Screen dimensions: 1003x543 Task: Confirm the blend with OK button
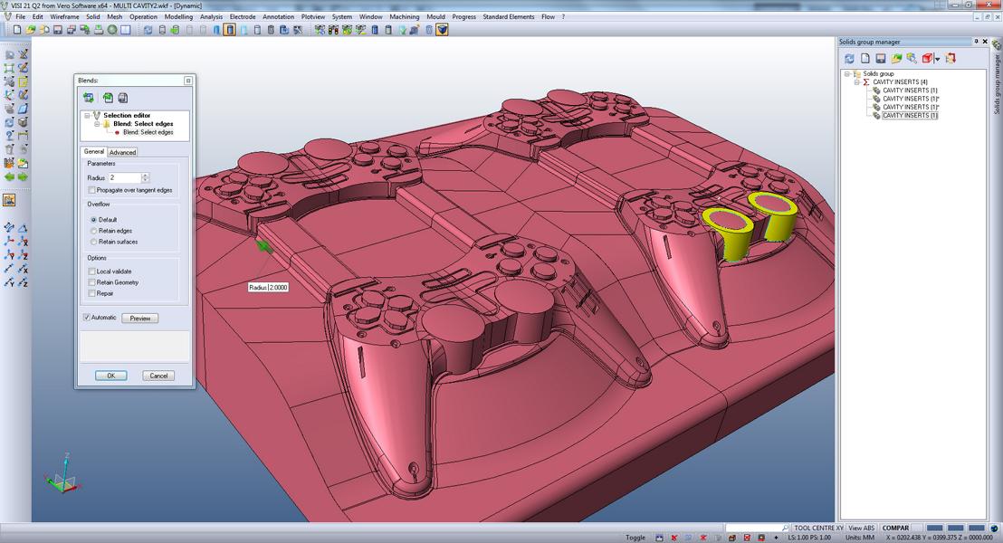point(110,376)
